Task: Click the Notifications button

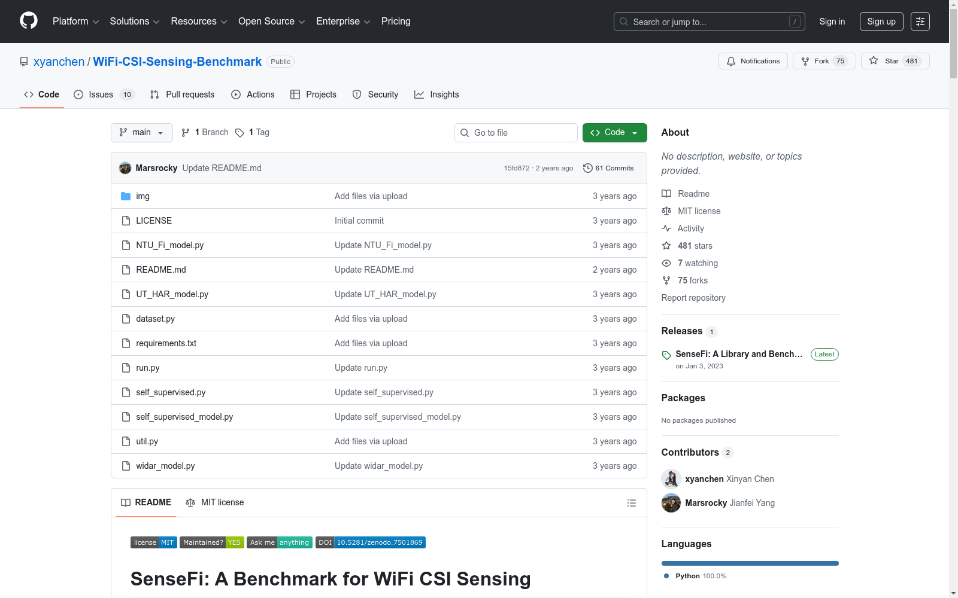Action: click(753, 61)
